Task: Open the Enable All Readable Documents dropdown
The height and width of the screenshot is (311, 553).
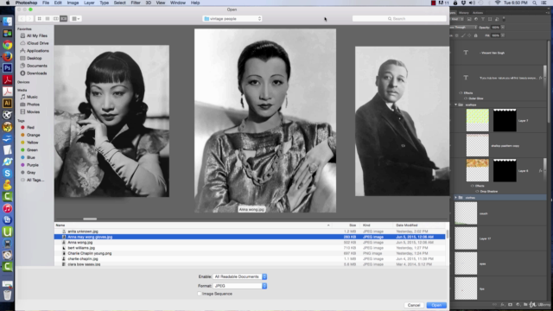Action: coord(240,276)
